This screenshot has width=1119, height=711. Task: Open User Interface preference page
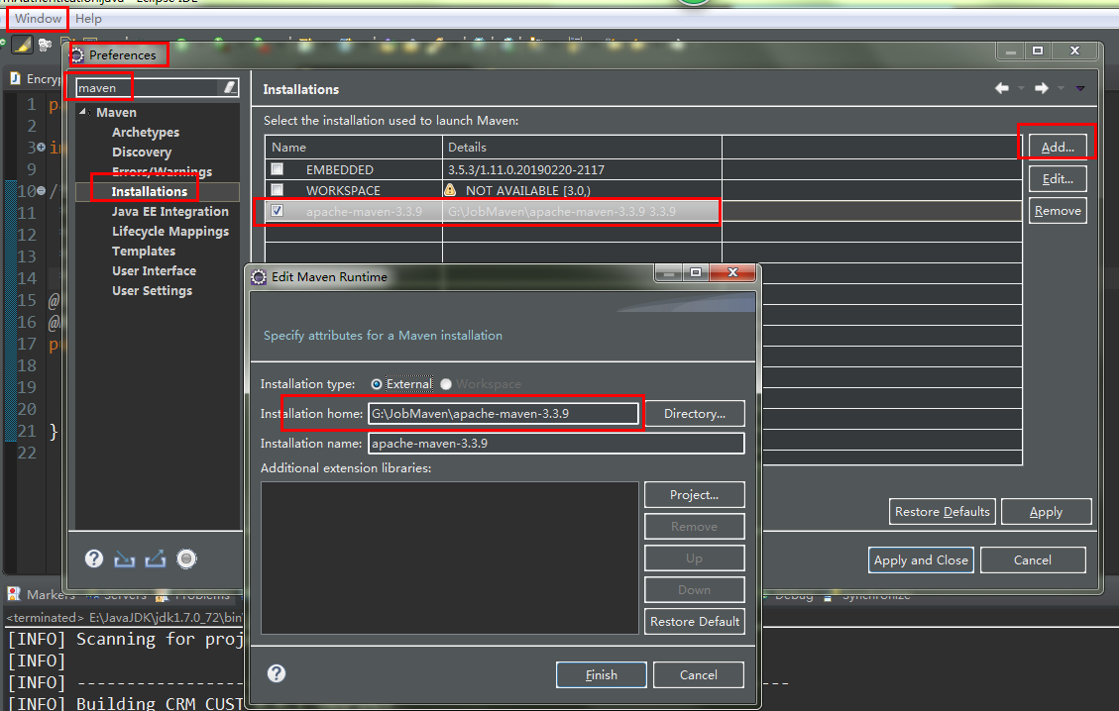tap(154, 271)
